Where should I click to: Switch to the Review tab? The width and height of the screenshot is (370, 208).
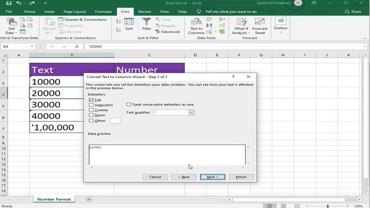click(x=145, y=12)
